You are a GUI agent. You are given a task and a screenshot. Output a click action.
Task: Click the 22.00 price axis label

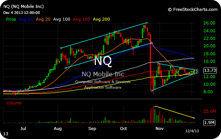(209, 38)
